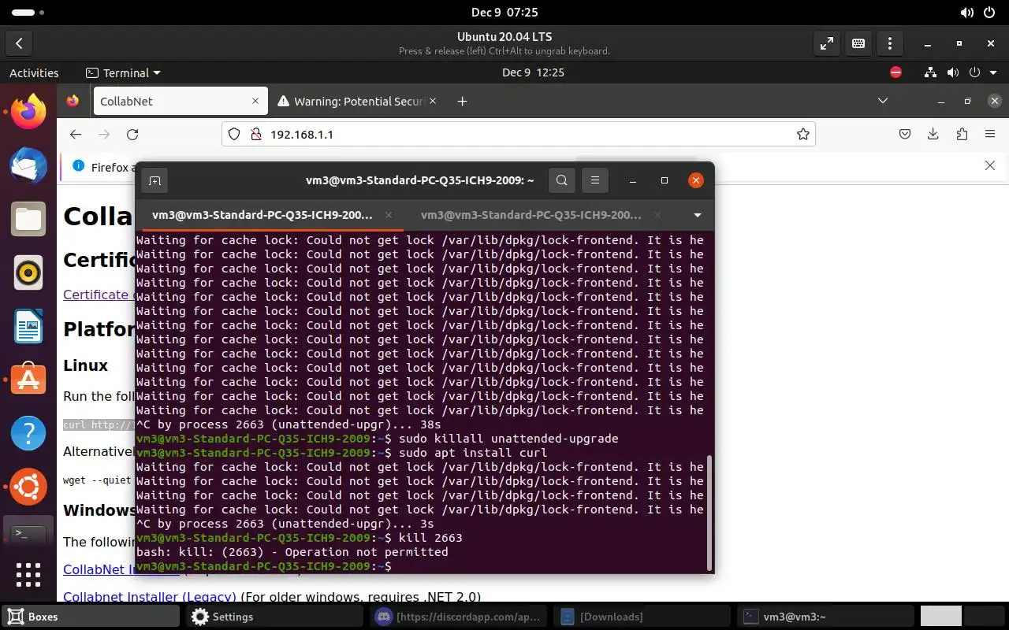Click the Linux heading on page
The height and width of the screenshot is (630, 1009).
tap(85, 365)
